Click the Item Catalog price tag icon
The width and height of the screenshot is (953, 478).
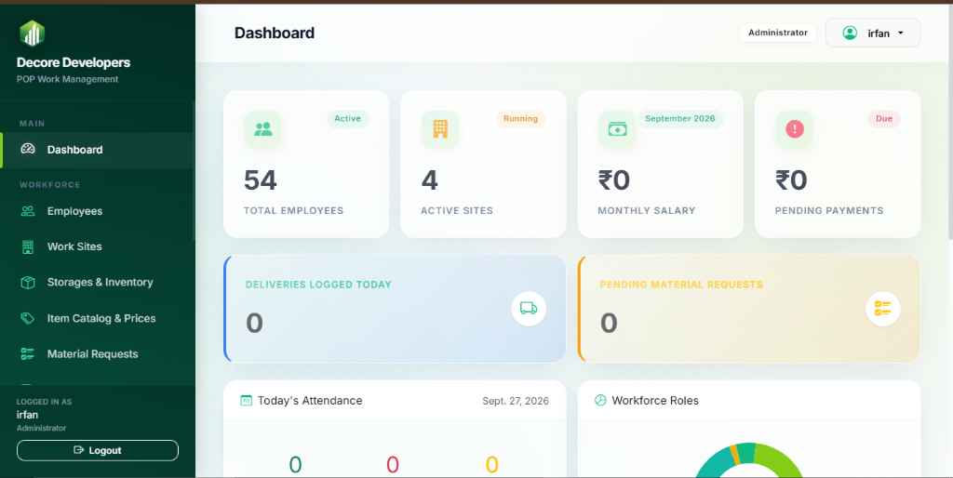tap(28, 318)
